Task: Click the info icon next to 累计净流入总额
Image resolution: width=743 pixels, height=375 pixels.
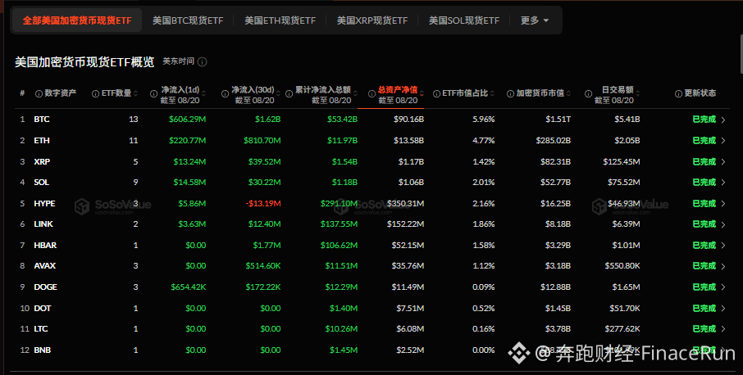Action: 289,93
